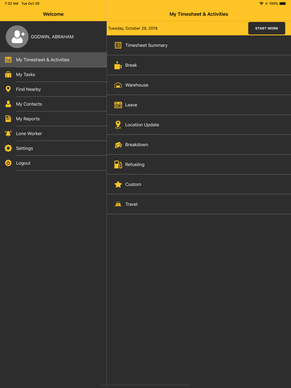Click the 7:32 AM clock in status bar
The height and width of the screenshot is (388, 291).
pos(11,3)
